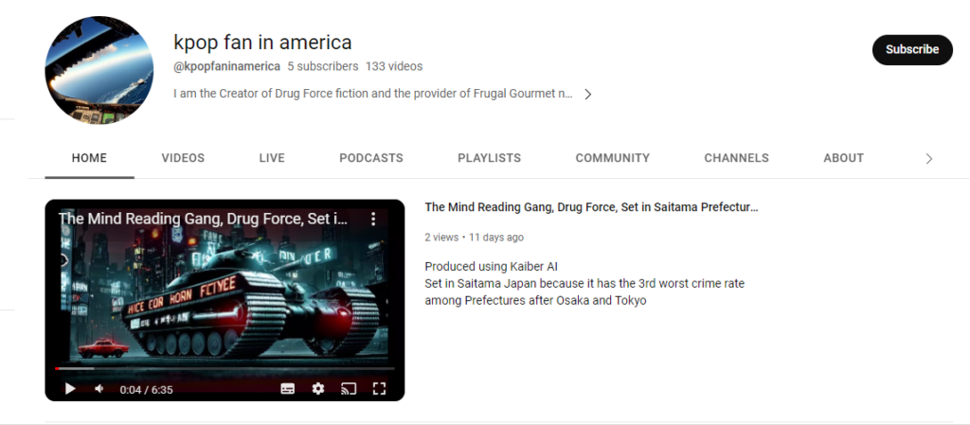Seek using the video progress bar
970x425 pixels.
coord(225,369)
